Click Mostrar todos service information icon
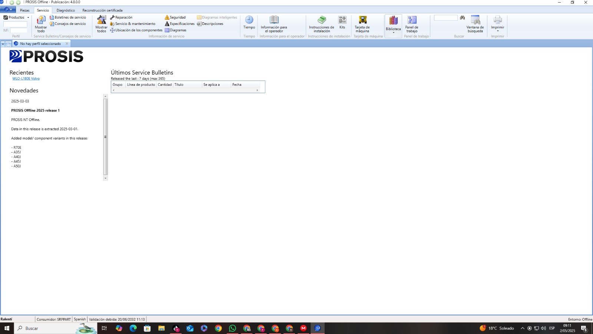Image resolution: width=593 pixels, height=334 pixels. (101, 24)
